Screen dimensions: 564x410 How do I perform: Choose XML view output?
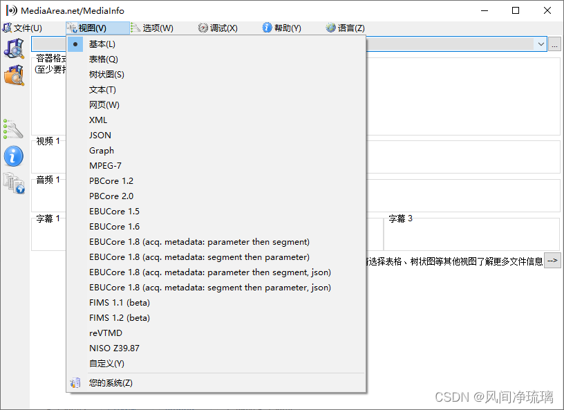click(x=216, y=120)
